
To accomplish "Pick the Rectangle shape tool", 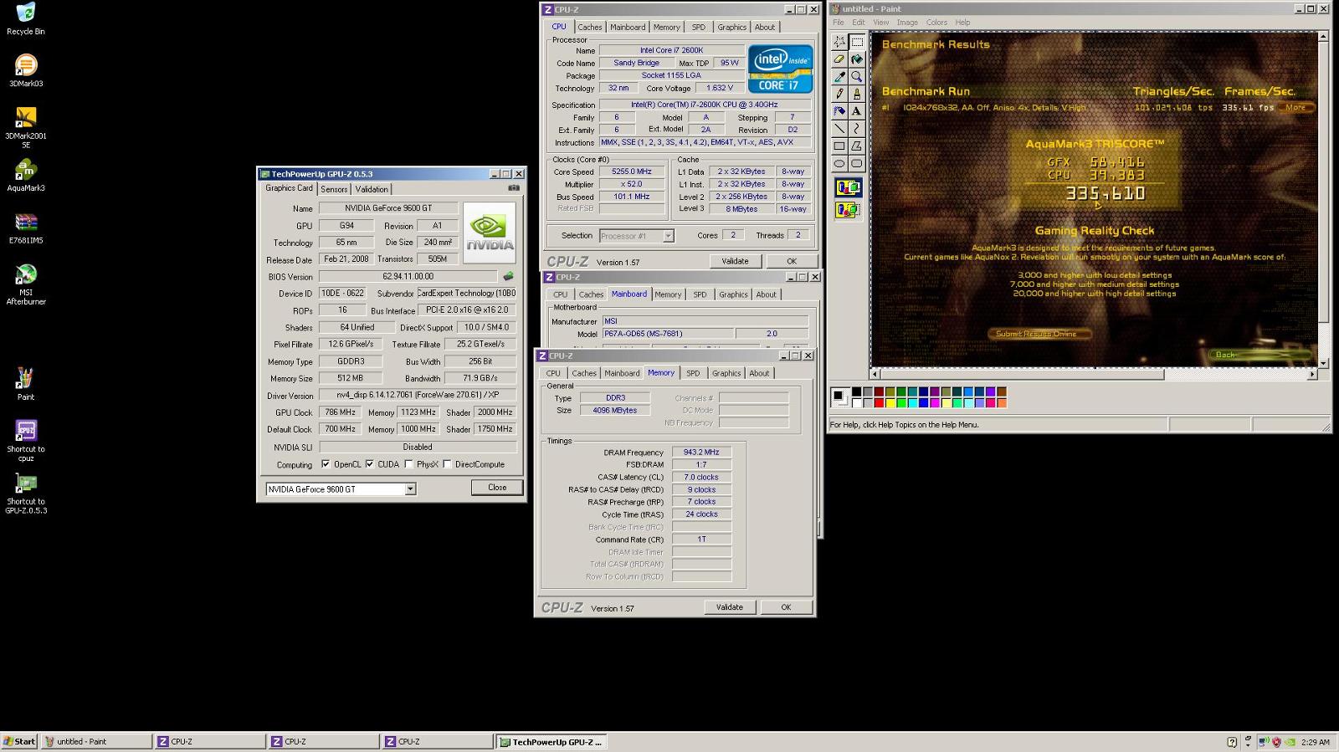I will 839,146.
